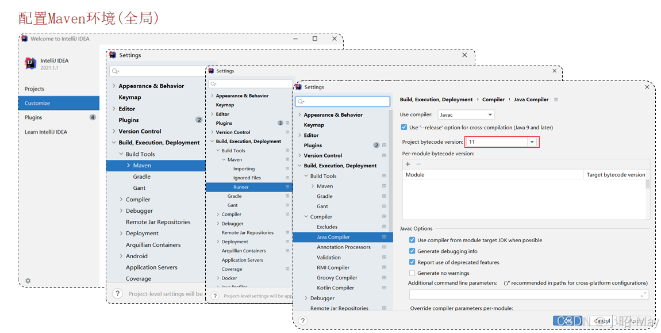Click the OK button in the Java Compiler Settings window
The image size is (661, 333).
[567, 321]
